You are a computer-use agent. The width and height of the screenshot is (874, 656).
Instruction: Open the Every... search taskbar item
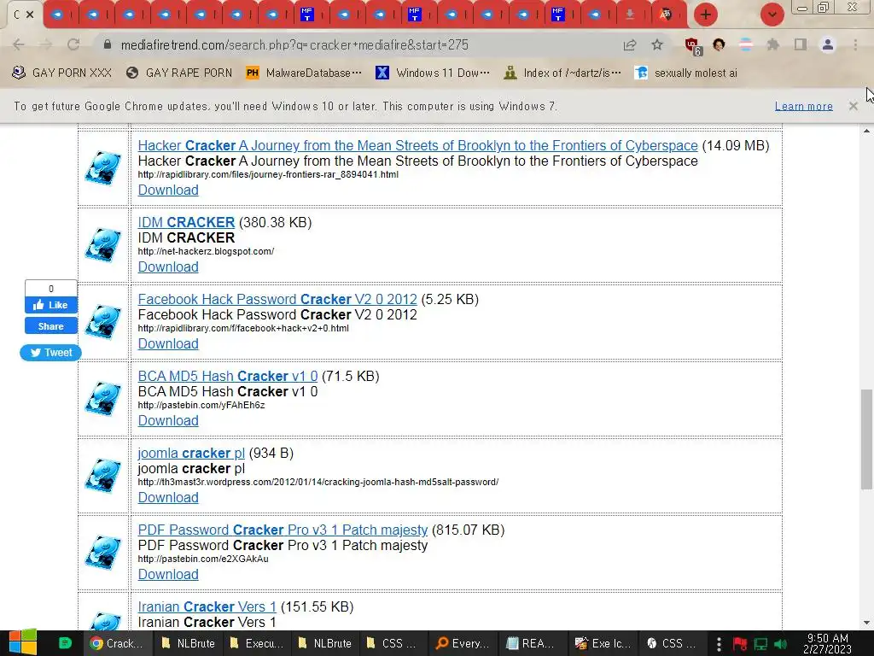click(462, 643)
